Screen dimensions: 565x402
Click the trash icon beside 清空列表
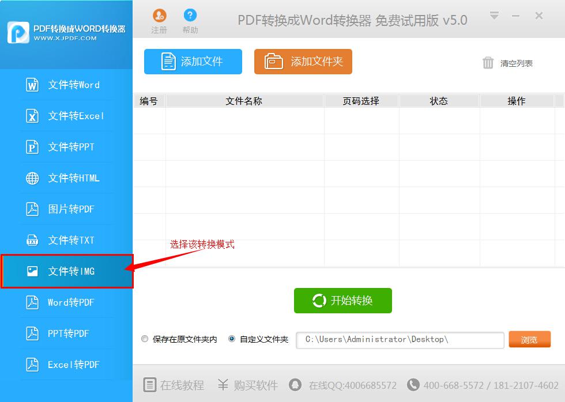tap(488, 63)
